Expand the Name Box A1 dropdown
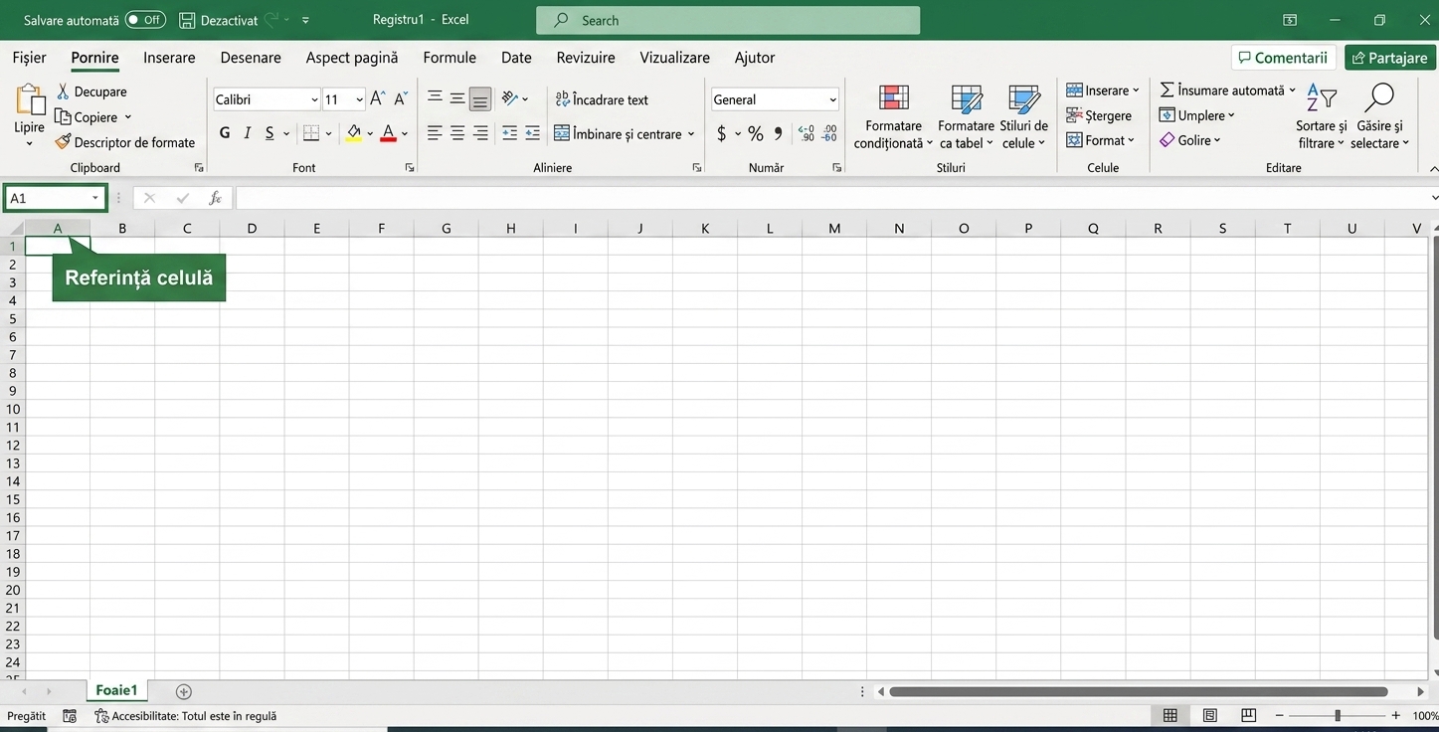The width and height of the screenshot is (1439, 732). point(95,198)
